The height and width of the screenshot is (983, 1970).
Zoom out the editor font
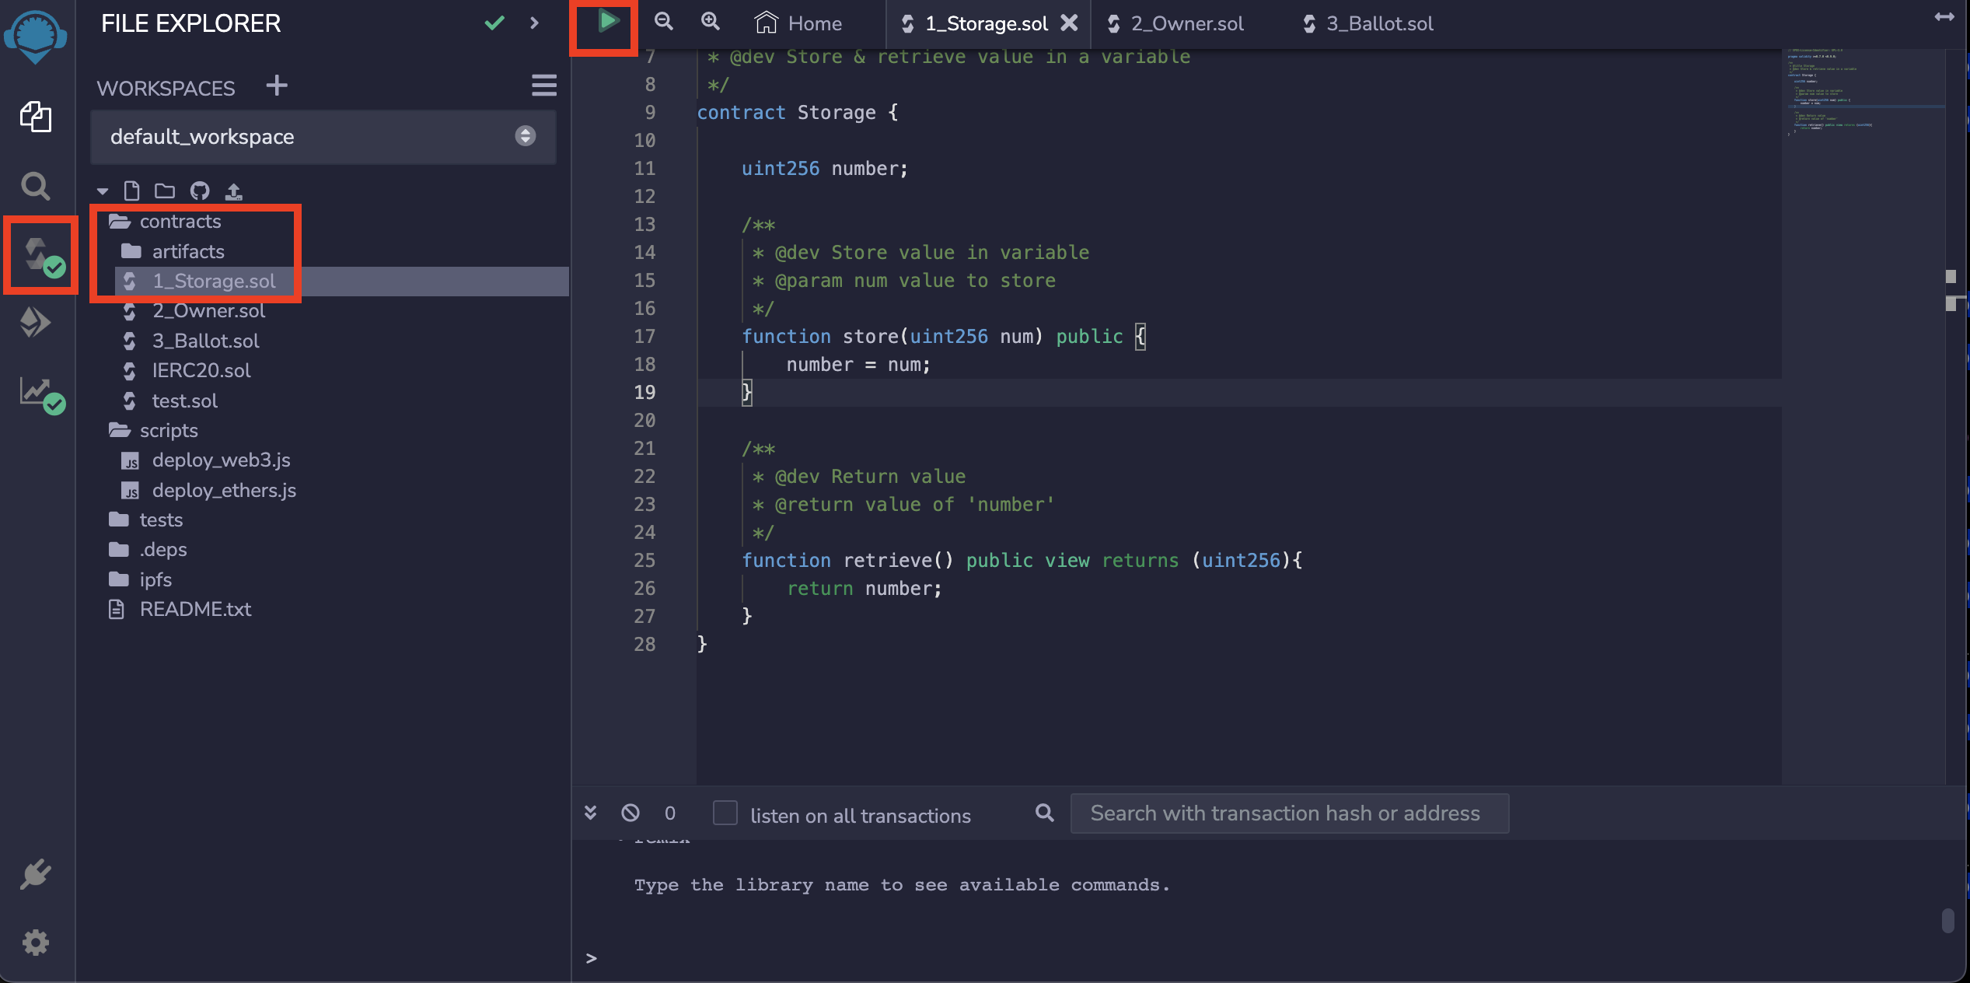click(x=663, y=22)
